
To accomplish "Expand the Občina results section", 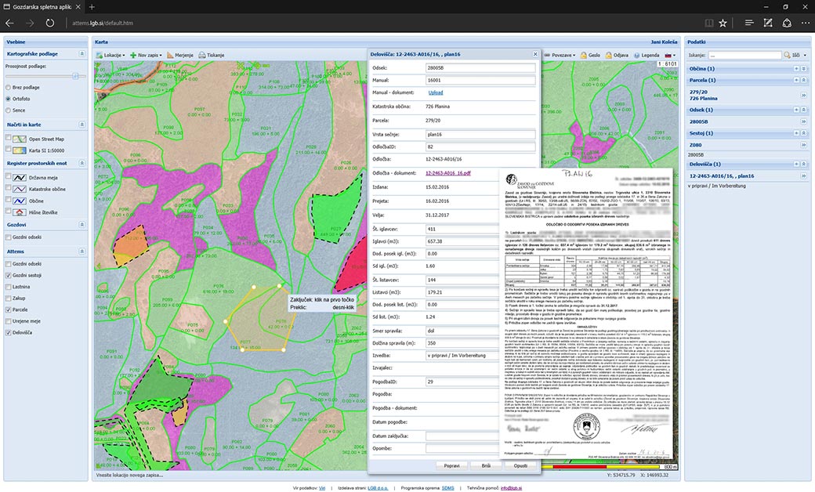I will click(803, 69).
